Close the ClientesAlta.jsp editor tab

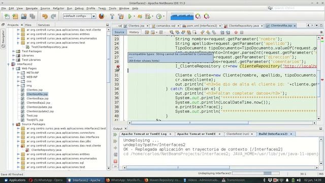point(295,26)
